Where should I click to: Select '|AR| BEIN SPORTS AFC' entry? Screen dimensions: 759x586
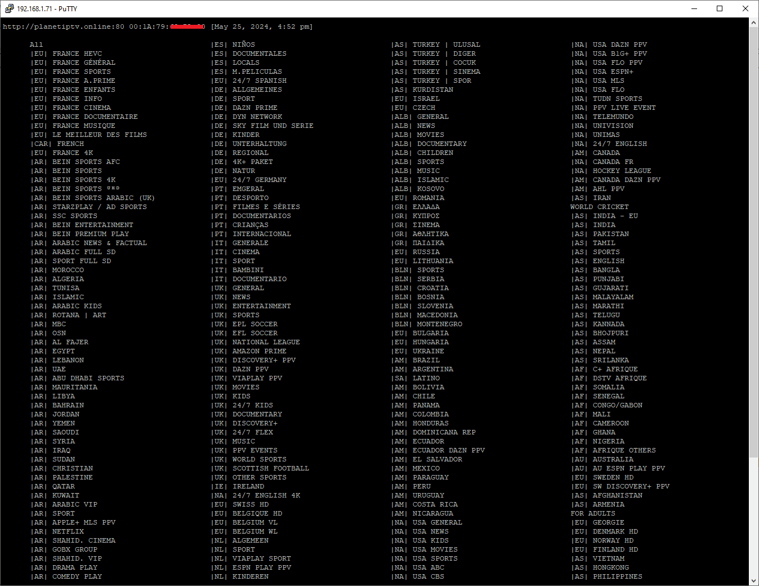click(75, 162)
